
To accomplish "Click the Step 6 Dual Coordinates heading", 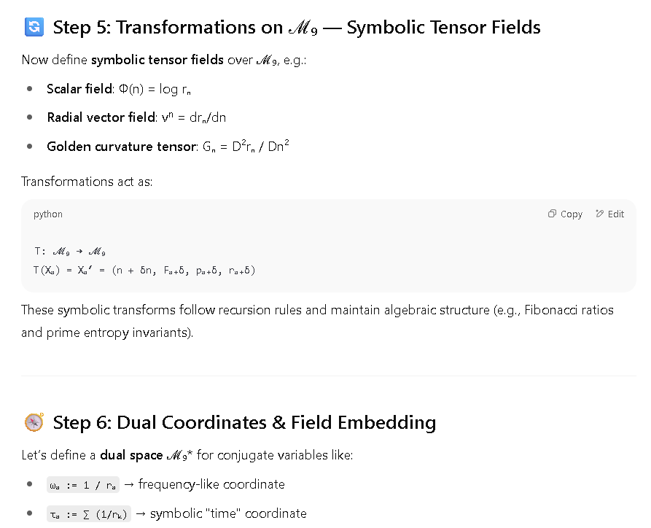I will click(x=244, y=422).
